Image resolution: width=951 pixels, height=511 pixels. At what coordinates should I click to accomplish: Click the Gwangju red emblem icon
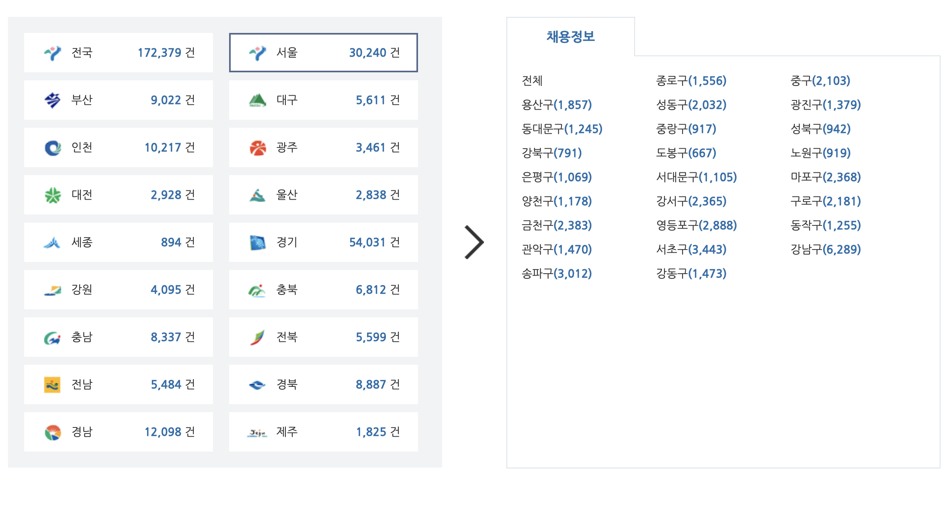(x=258, y=147)
